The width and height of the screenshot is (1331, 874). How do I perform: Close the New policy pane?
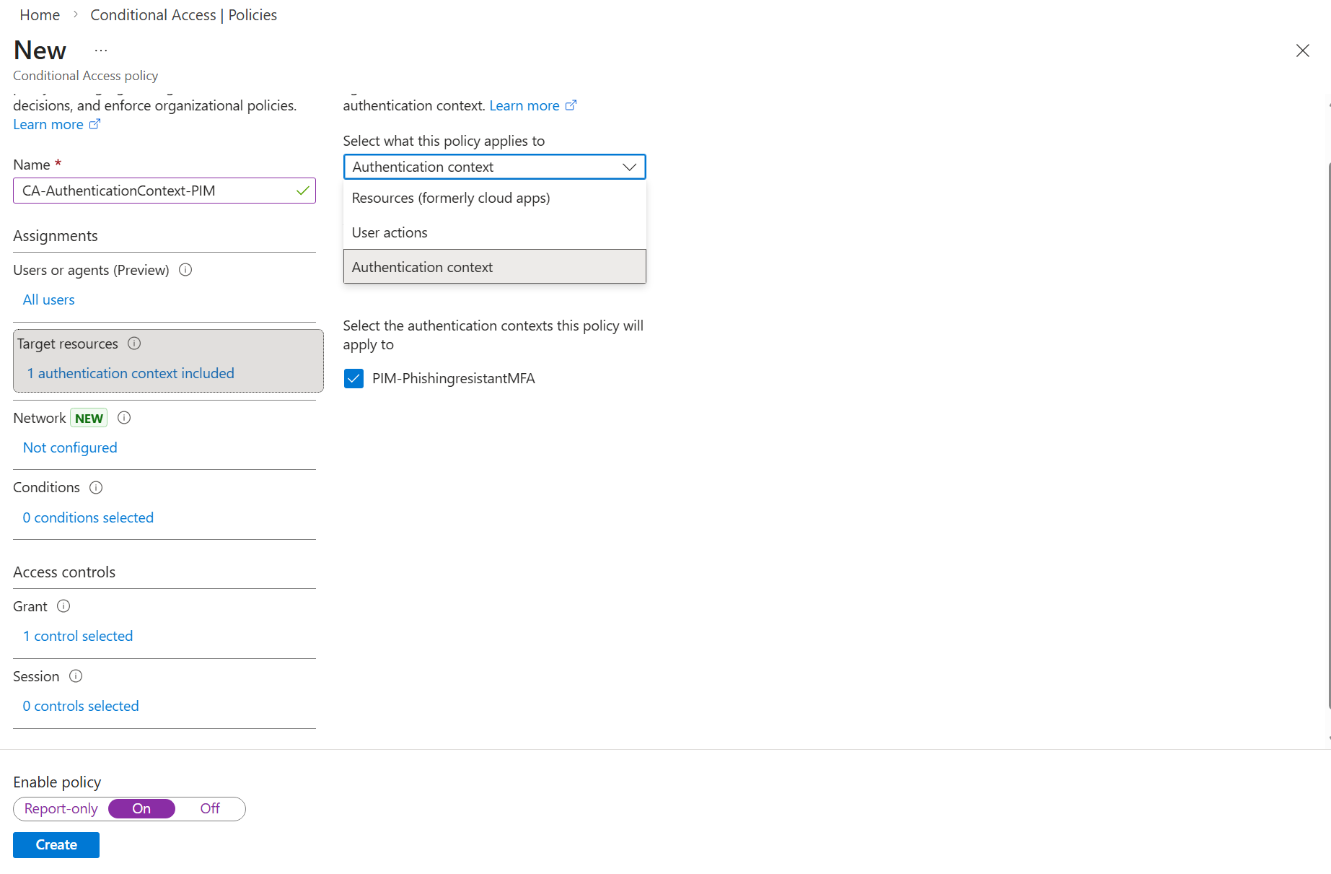[x=1302, y=51]
